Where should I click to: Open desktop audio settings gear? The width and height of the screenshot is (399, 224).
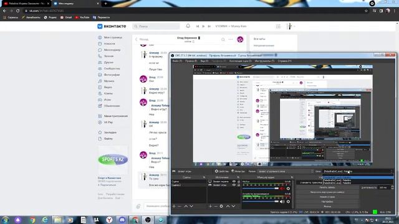pos(288,202)
